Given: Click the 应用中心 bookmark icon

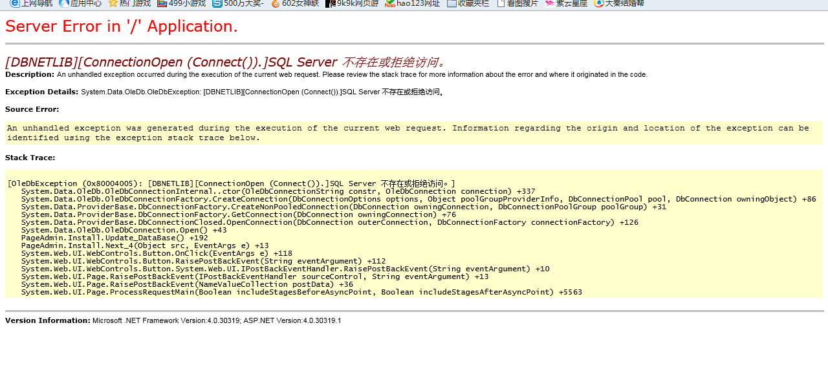Looking at the screenshot, I should point(64,3).
